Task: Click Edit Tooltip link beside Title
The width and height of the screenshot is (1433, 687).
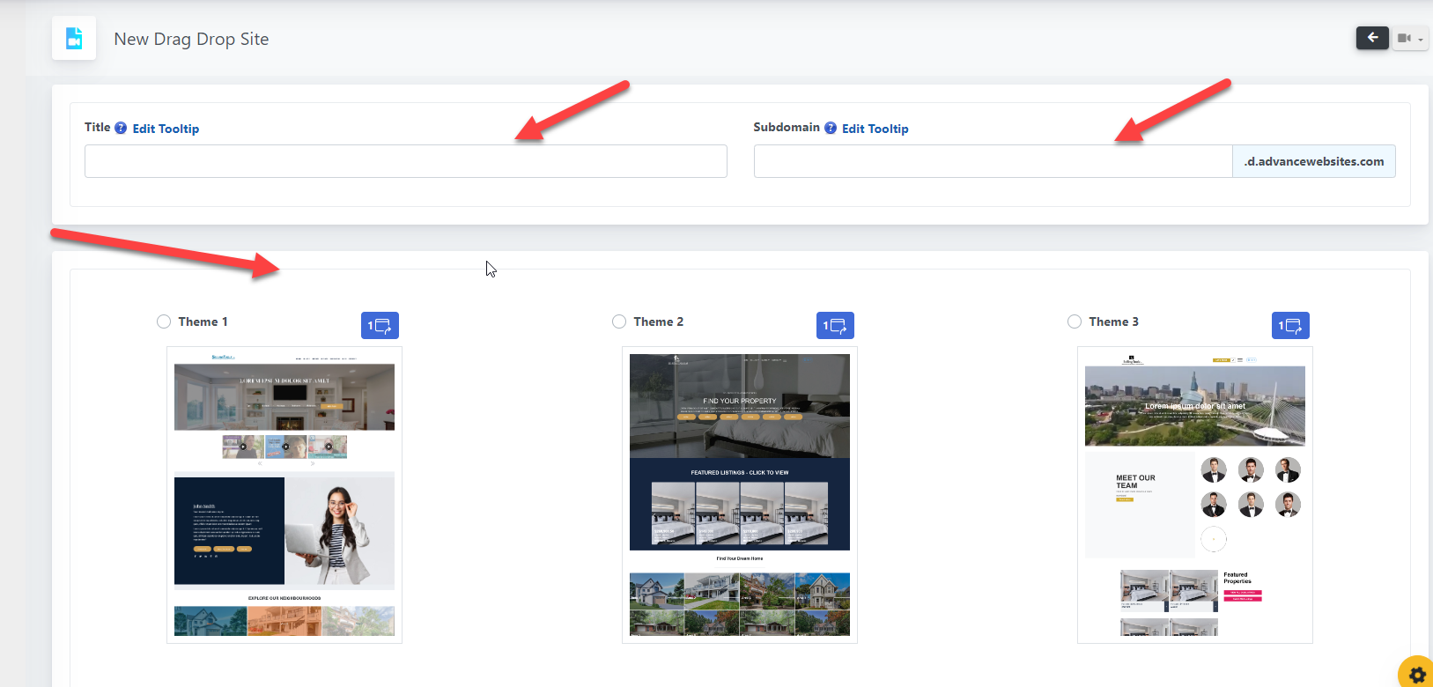Action: (x=166, y=129)
